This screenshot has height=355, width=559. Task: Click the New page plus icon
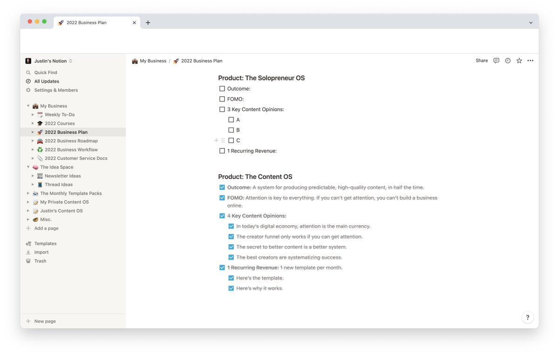(x=28, y=321)
